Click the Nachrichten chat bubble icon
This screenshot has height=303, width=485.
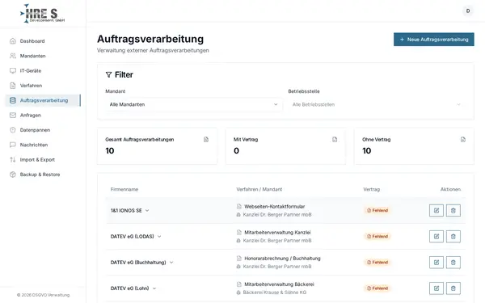click(13, 145)
